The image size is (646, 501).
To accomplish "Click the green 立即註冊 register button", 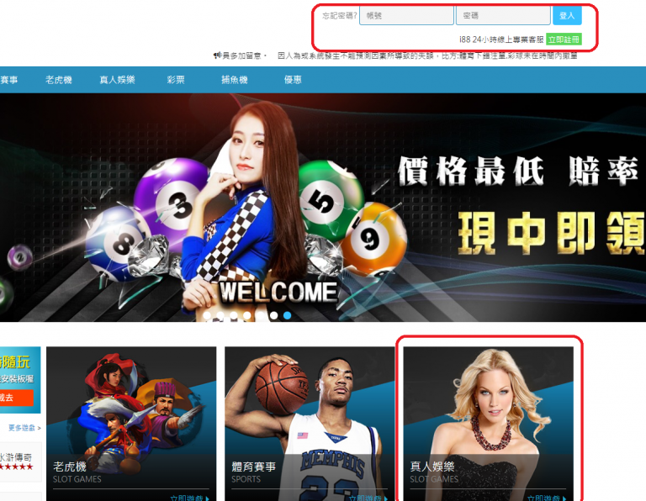I will 564,39.
